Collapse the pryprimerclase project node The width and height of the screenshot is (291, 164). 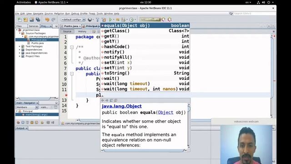coord(17,30)
